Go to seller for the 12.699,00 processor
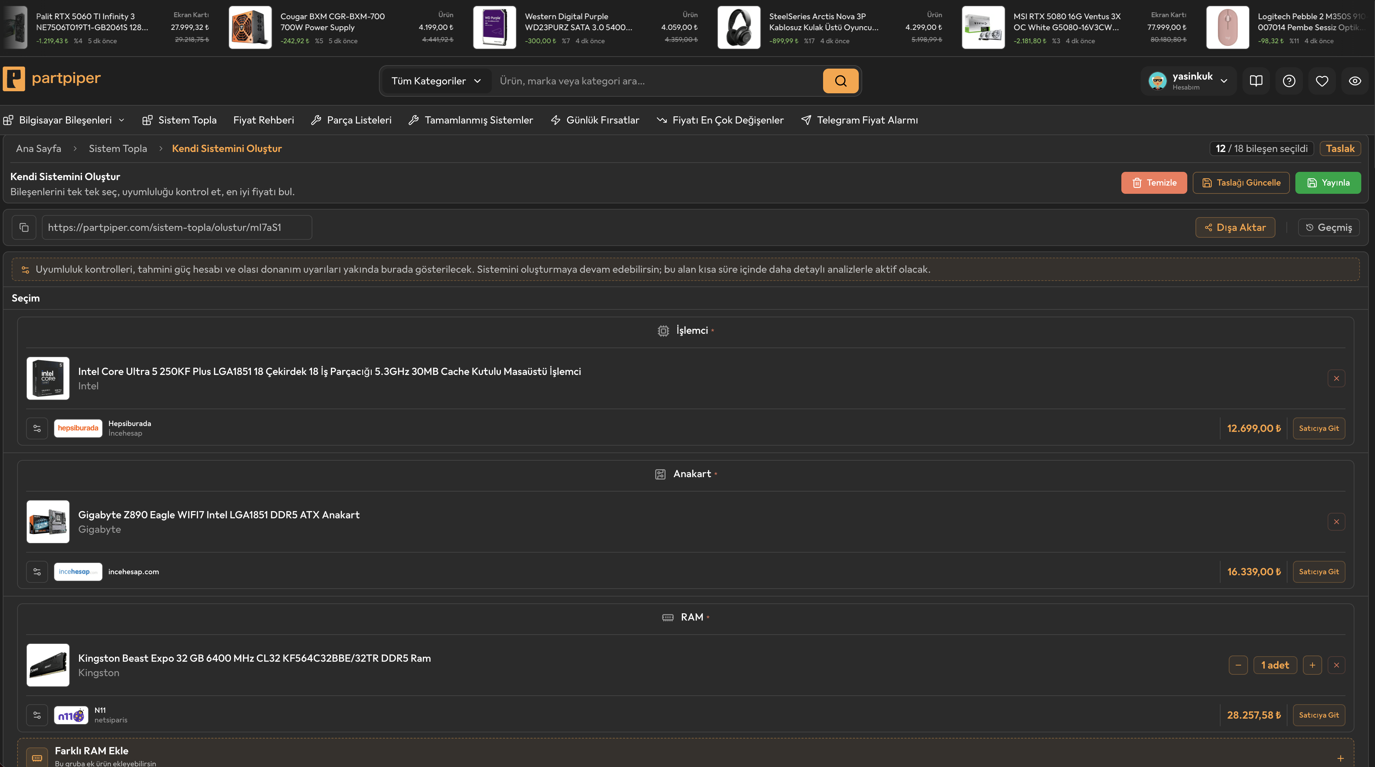This screenshot has width=1375, height=767. (x=1318, y=428)
